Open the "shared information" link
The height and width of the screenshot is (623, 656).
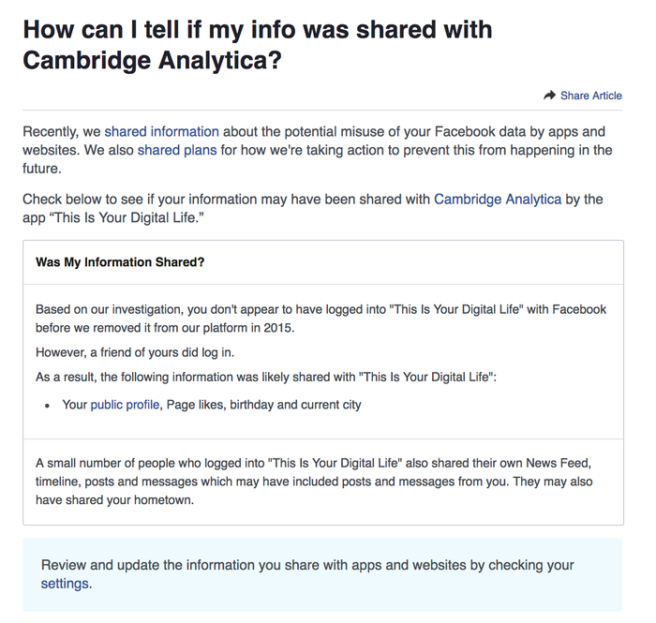161,131
